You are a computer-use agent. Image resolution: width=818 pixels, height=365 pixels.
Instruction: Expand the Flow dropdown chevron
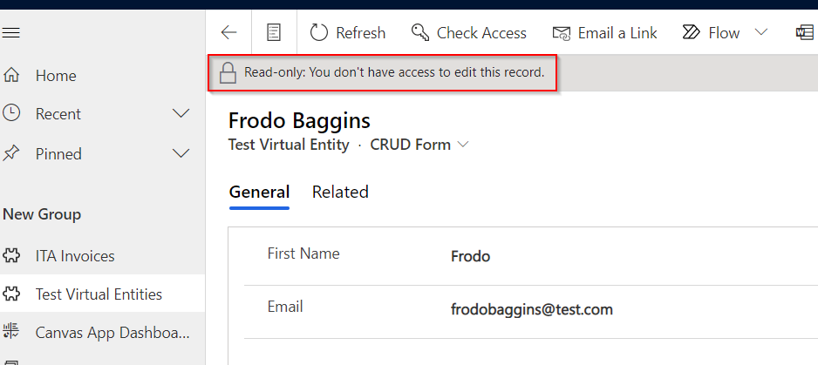[761, 32]
